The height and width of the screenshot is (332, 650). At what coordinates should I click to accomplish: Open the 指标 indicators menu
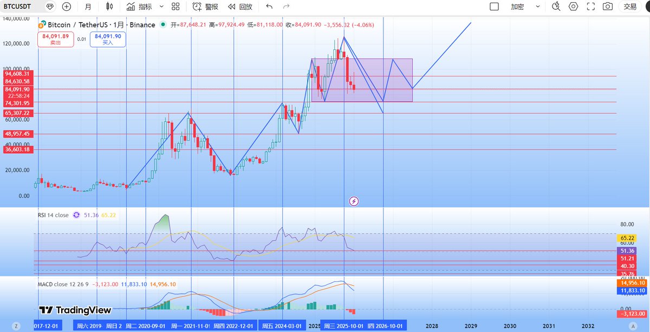tap(139, 6)
